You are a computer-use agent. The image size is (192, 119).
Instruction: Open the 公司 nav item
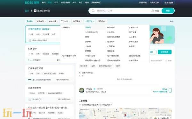56,3
